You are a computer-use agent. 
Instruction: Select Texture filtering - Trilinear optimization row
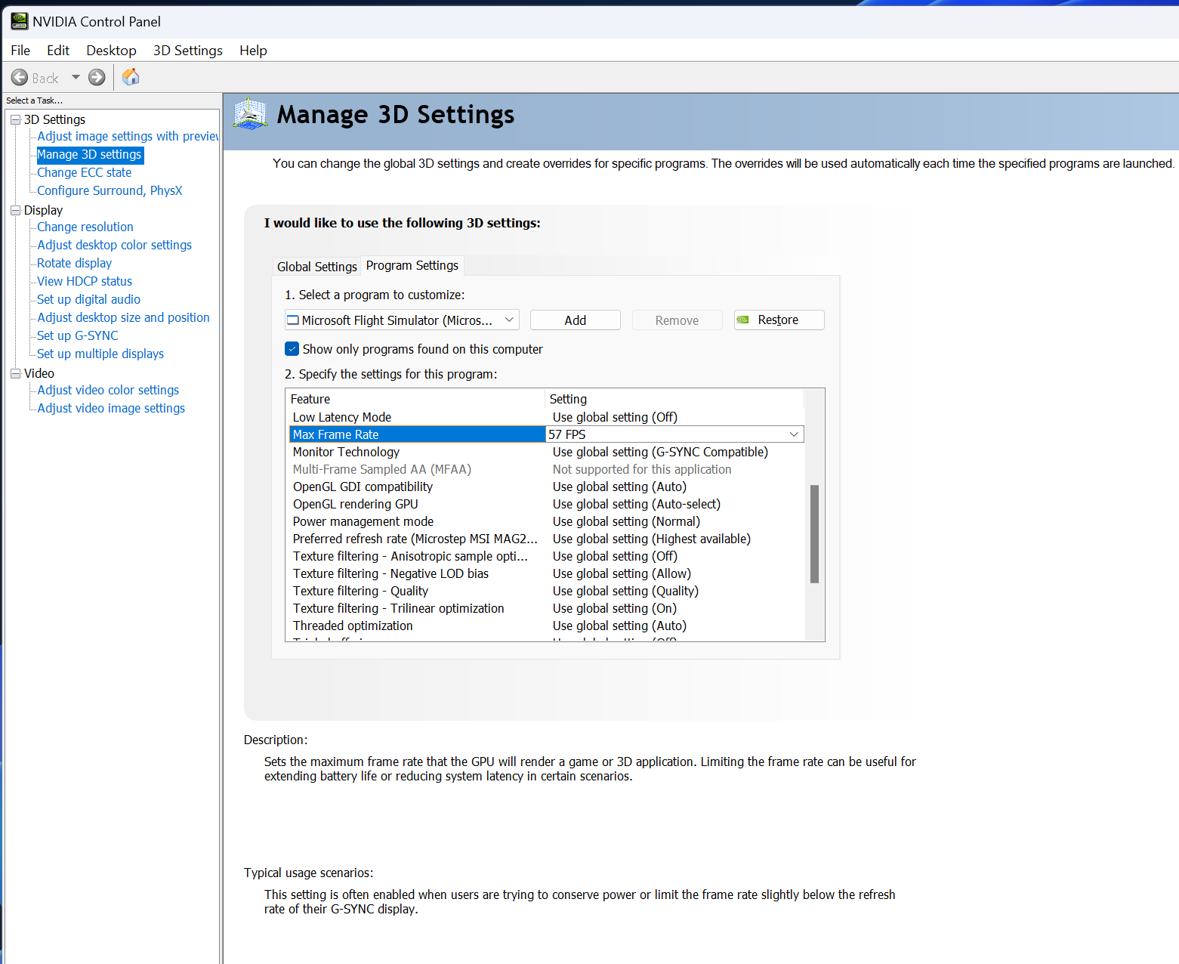coord(547,608)
